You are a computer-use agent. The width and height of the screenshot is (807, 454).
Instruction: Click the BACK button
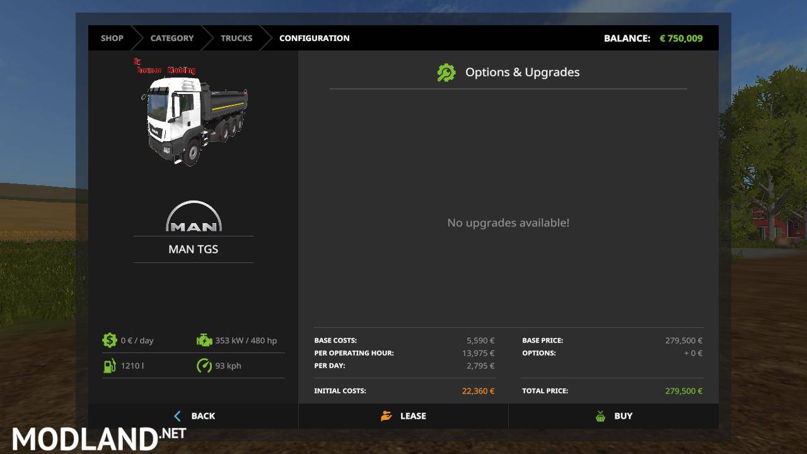[193, 416]
